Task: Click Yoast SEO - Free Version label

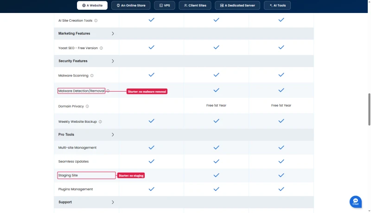Action: coord(78,48)
